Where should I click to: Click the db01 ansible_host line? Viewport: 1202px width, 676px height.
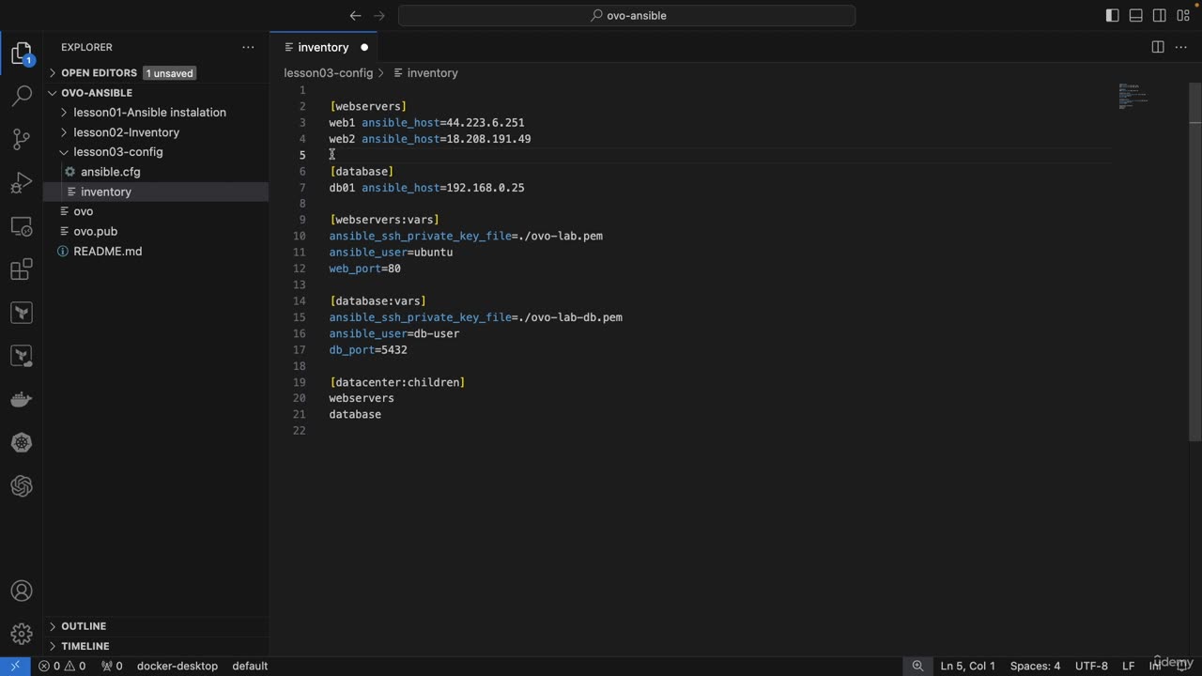click(426, 188)
